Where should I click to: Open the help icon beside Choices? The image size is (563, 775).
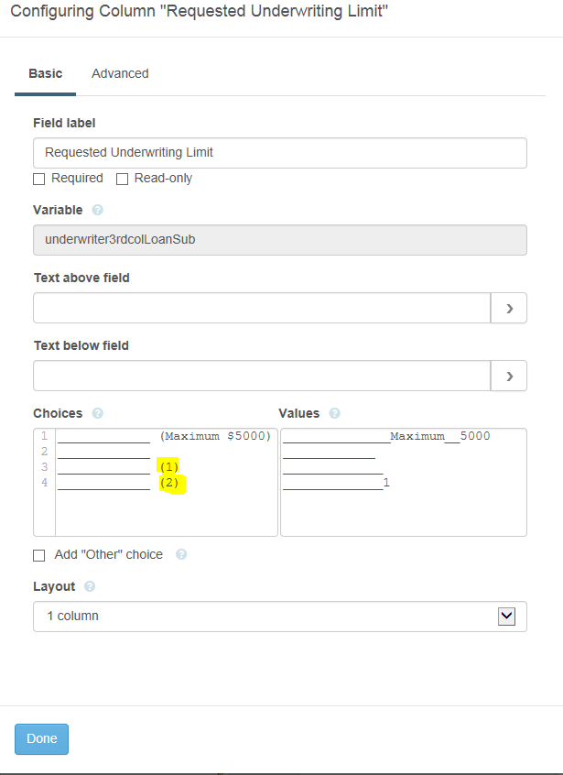click(98, 413)
